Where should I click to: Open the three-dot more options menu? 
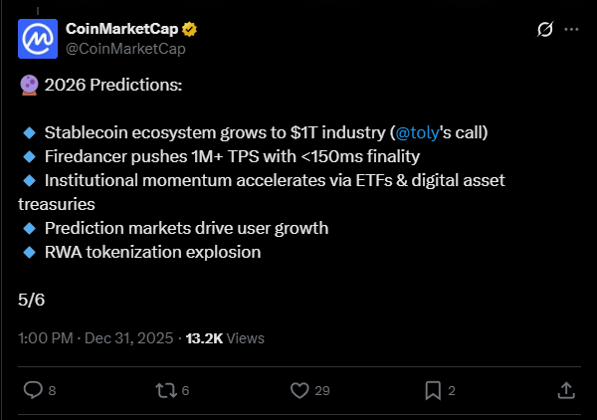pyautogui.click(x=571, y=30)
